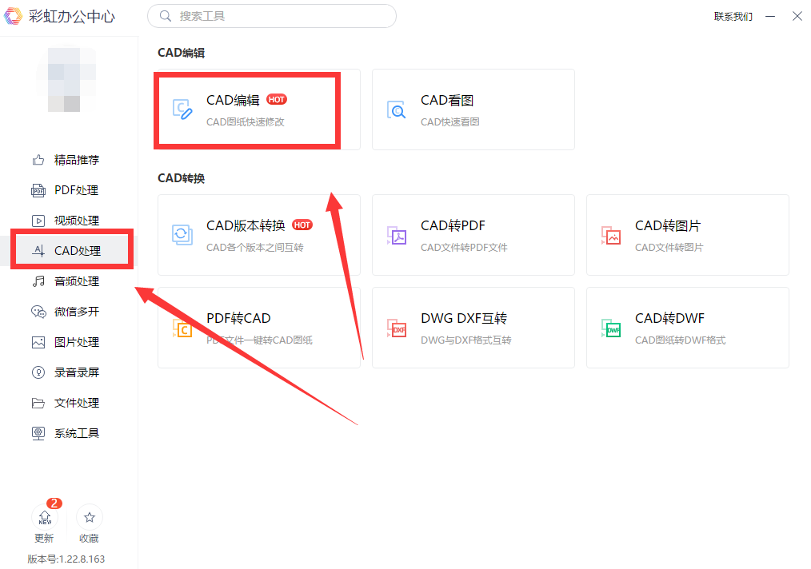The width and height of the screenshot is (811, 569).
Task: Click the picture icon beside 图片处理
Action: pyautogui.click(x=38, y=342)
